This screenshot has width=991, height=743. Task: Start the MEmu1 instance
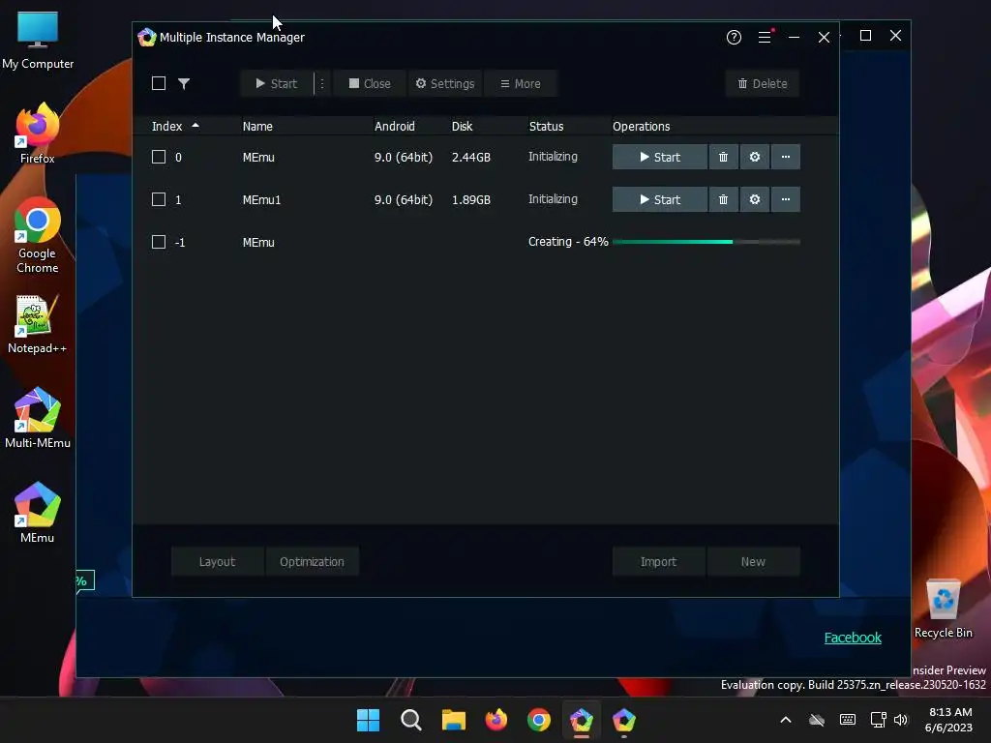(660, 199)
